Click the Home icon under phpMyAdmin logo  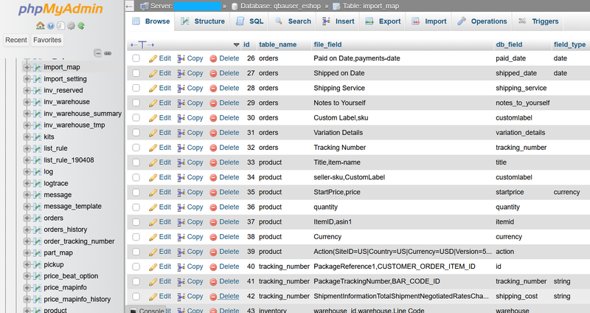[41, 26]
